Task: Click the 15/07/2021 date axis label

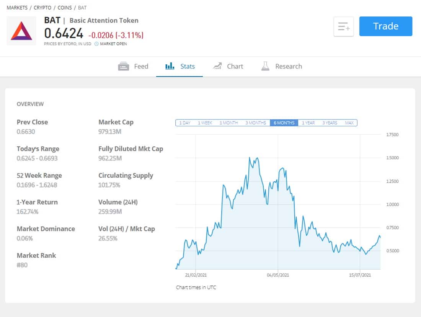Action: coord(360,275)
